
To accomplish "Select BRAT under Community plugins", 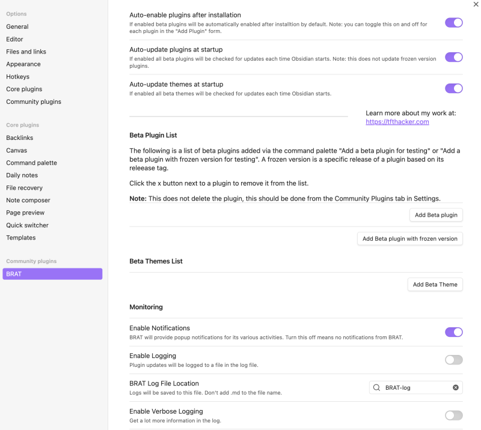I will click(52, 273).
